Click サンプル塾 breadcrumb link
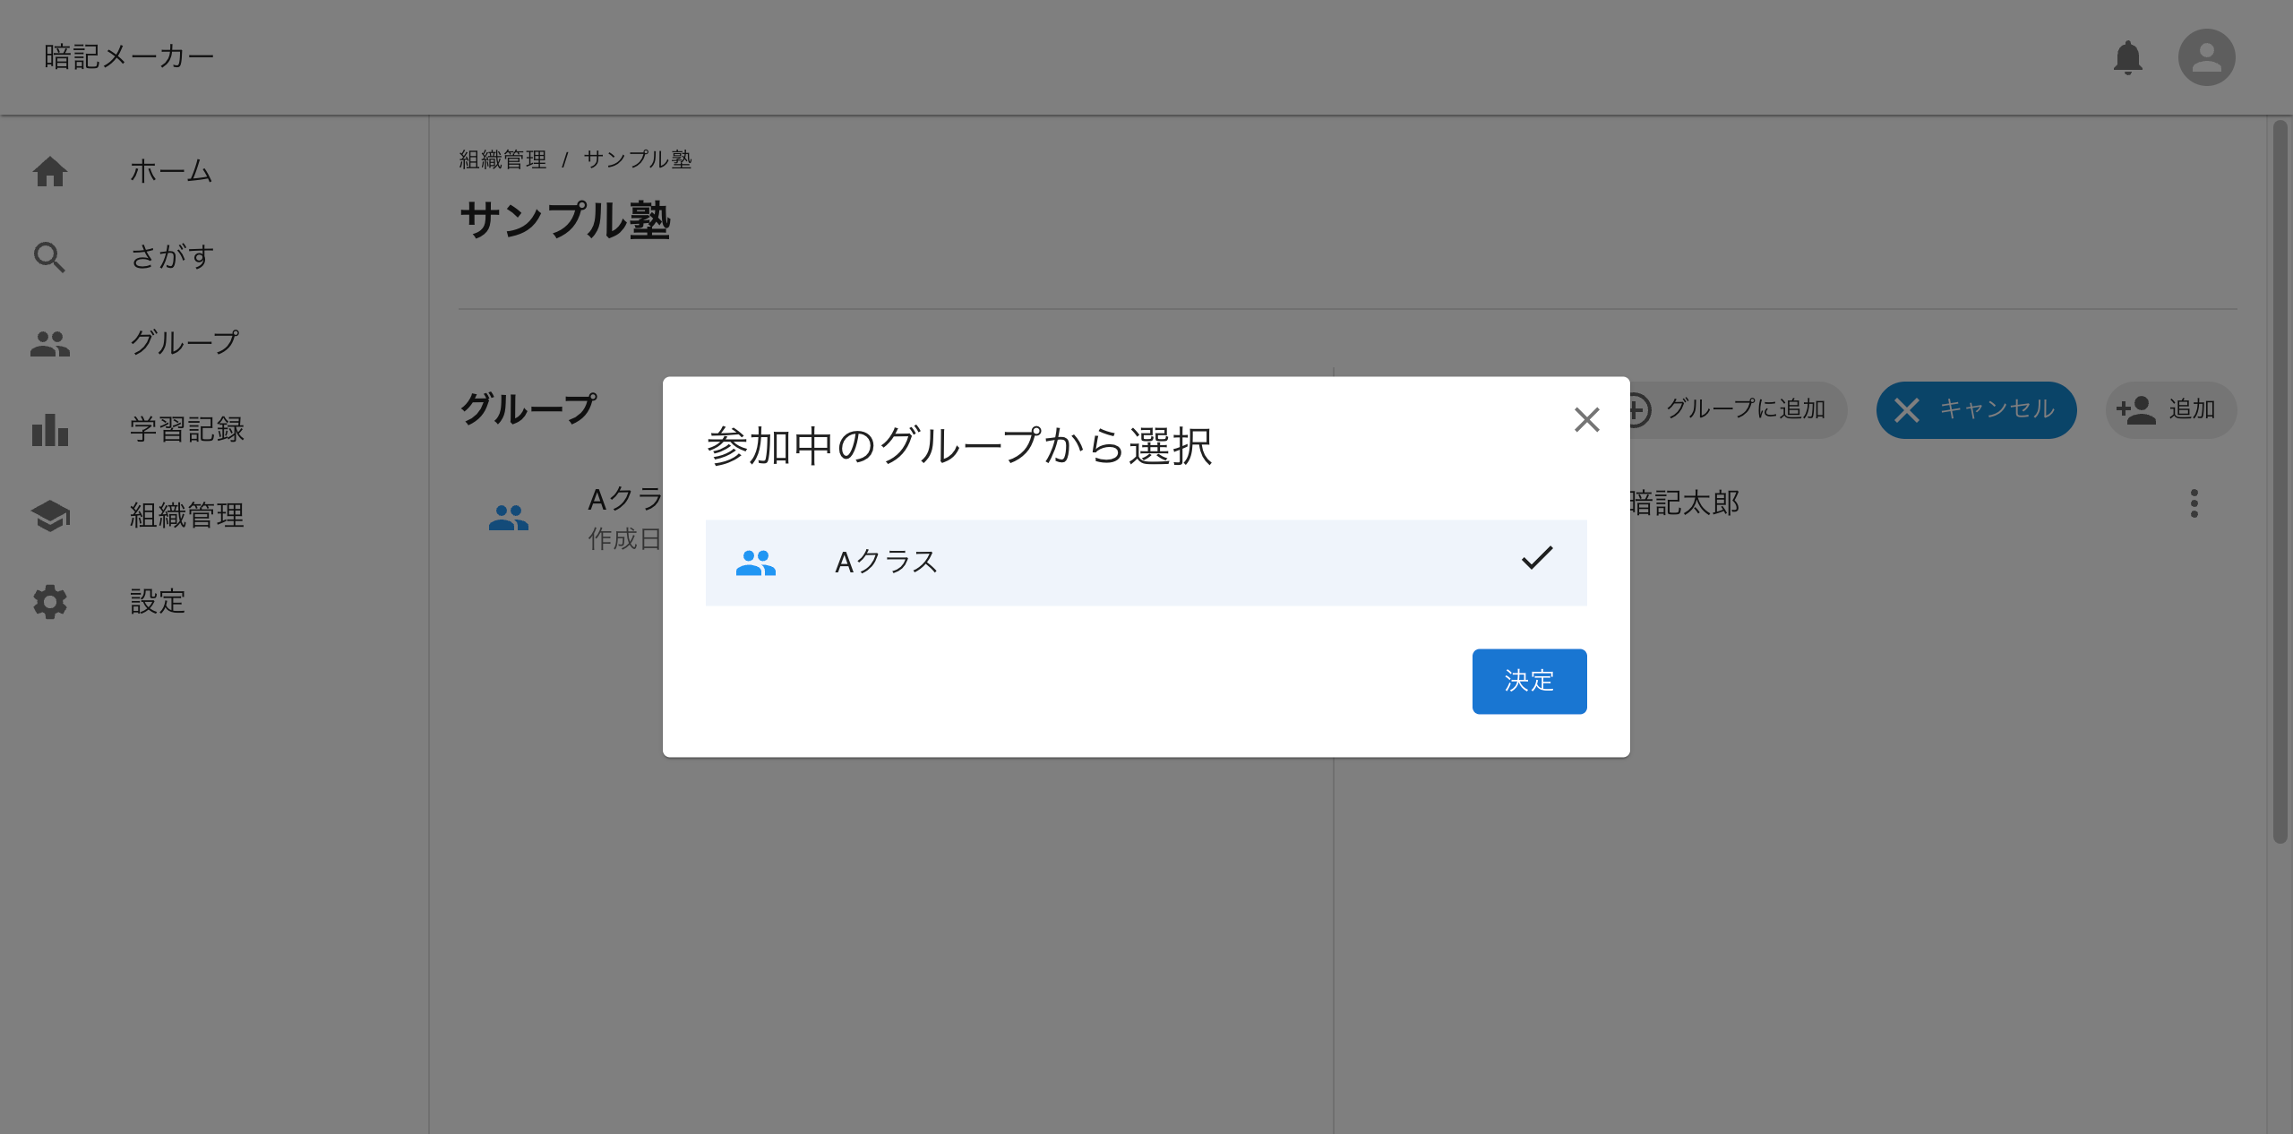Image resolution: width=2293 pixels, height=1134 pixels. click(638, 159)
